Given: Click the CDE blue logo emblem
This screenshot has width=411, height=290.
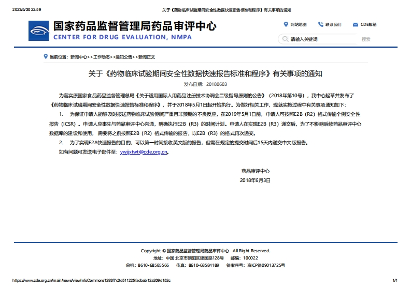Looking at the screenshot, I should coord(38,31).
